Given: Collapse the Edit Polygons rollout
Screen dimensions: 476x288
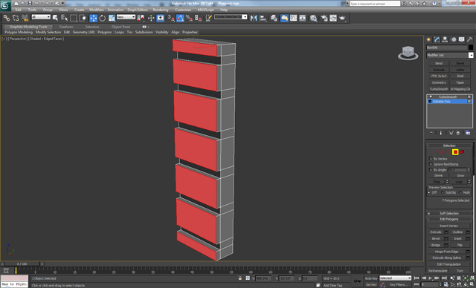Looking at the screenshot, I should pos(449,219).
